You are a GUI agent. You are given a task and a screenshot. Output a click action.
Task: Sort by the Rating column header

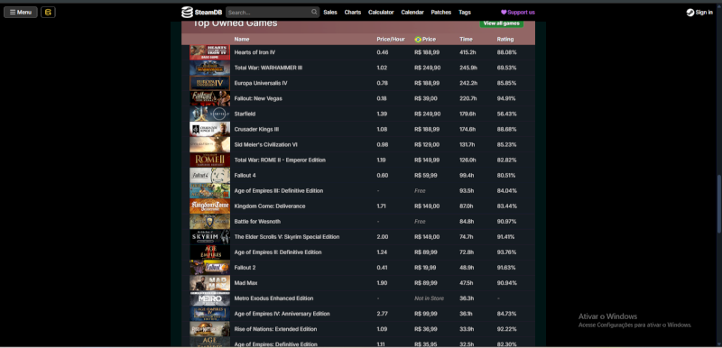tap(505, 39)
